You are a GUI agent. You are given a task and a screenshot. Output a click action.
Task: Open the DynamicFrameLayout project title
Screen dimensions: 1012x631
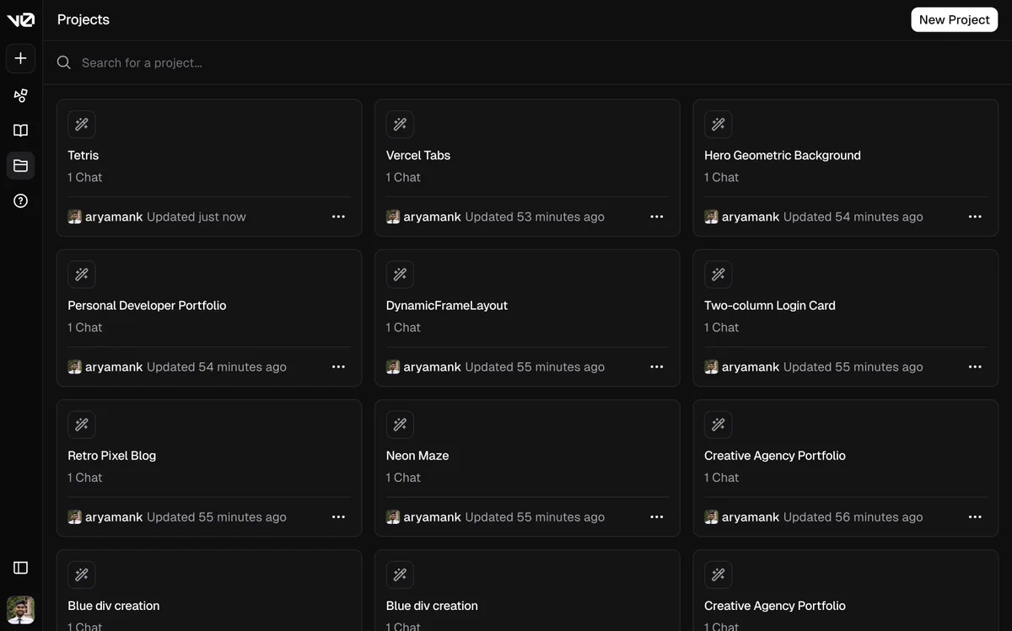(447, 305)
